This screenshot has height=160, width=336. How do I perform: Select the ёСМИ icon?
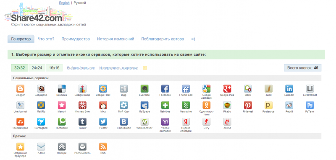[227, 121]
